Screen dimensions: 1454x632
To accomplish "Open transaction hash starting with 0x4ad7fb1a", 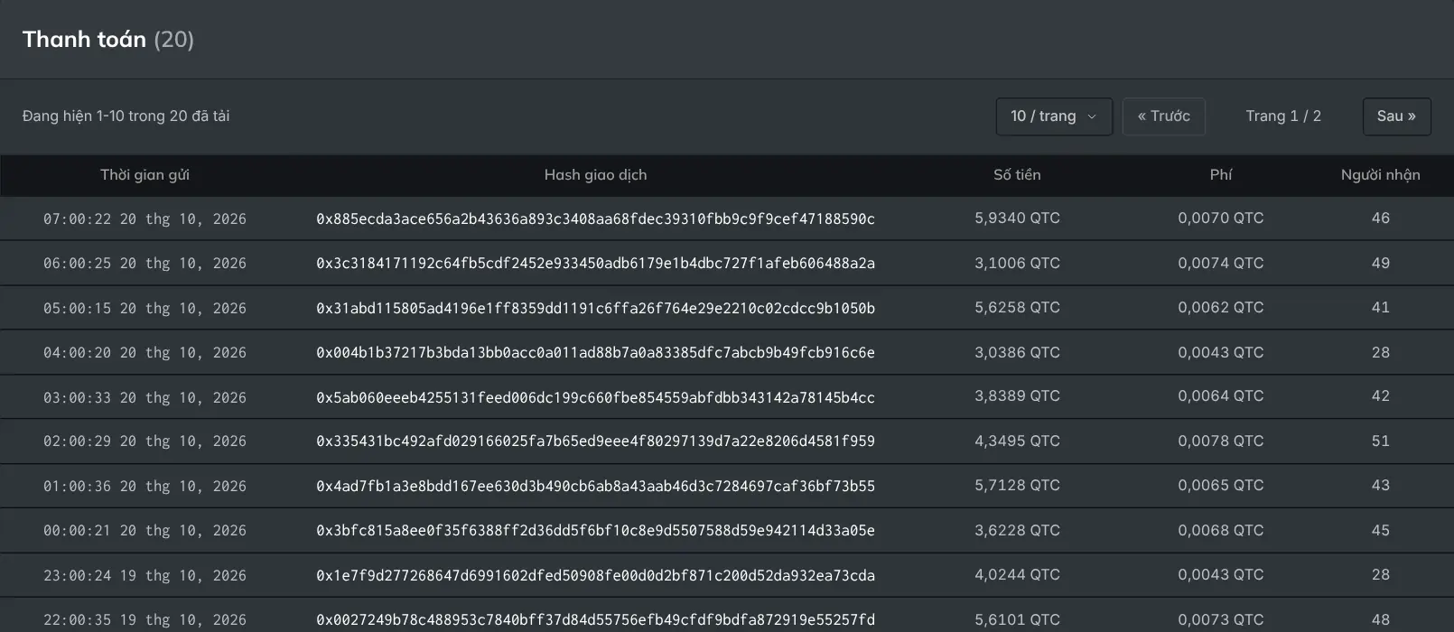I will pos(595,486).
